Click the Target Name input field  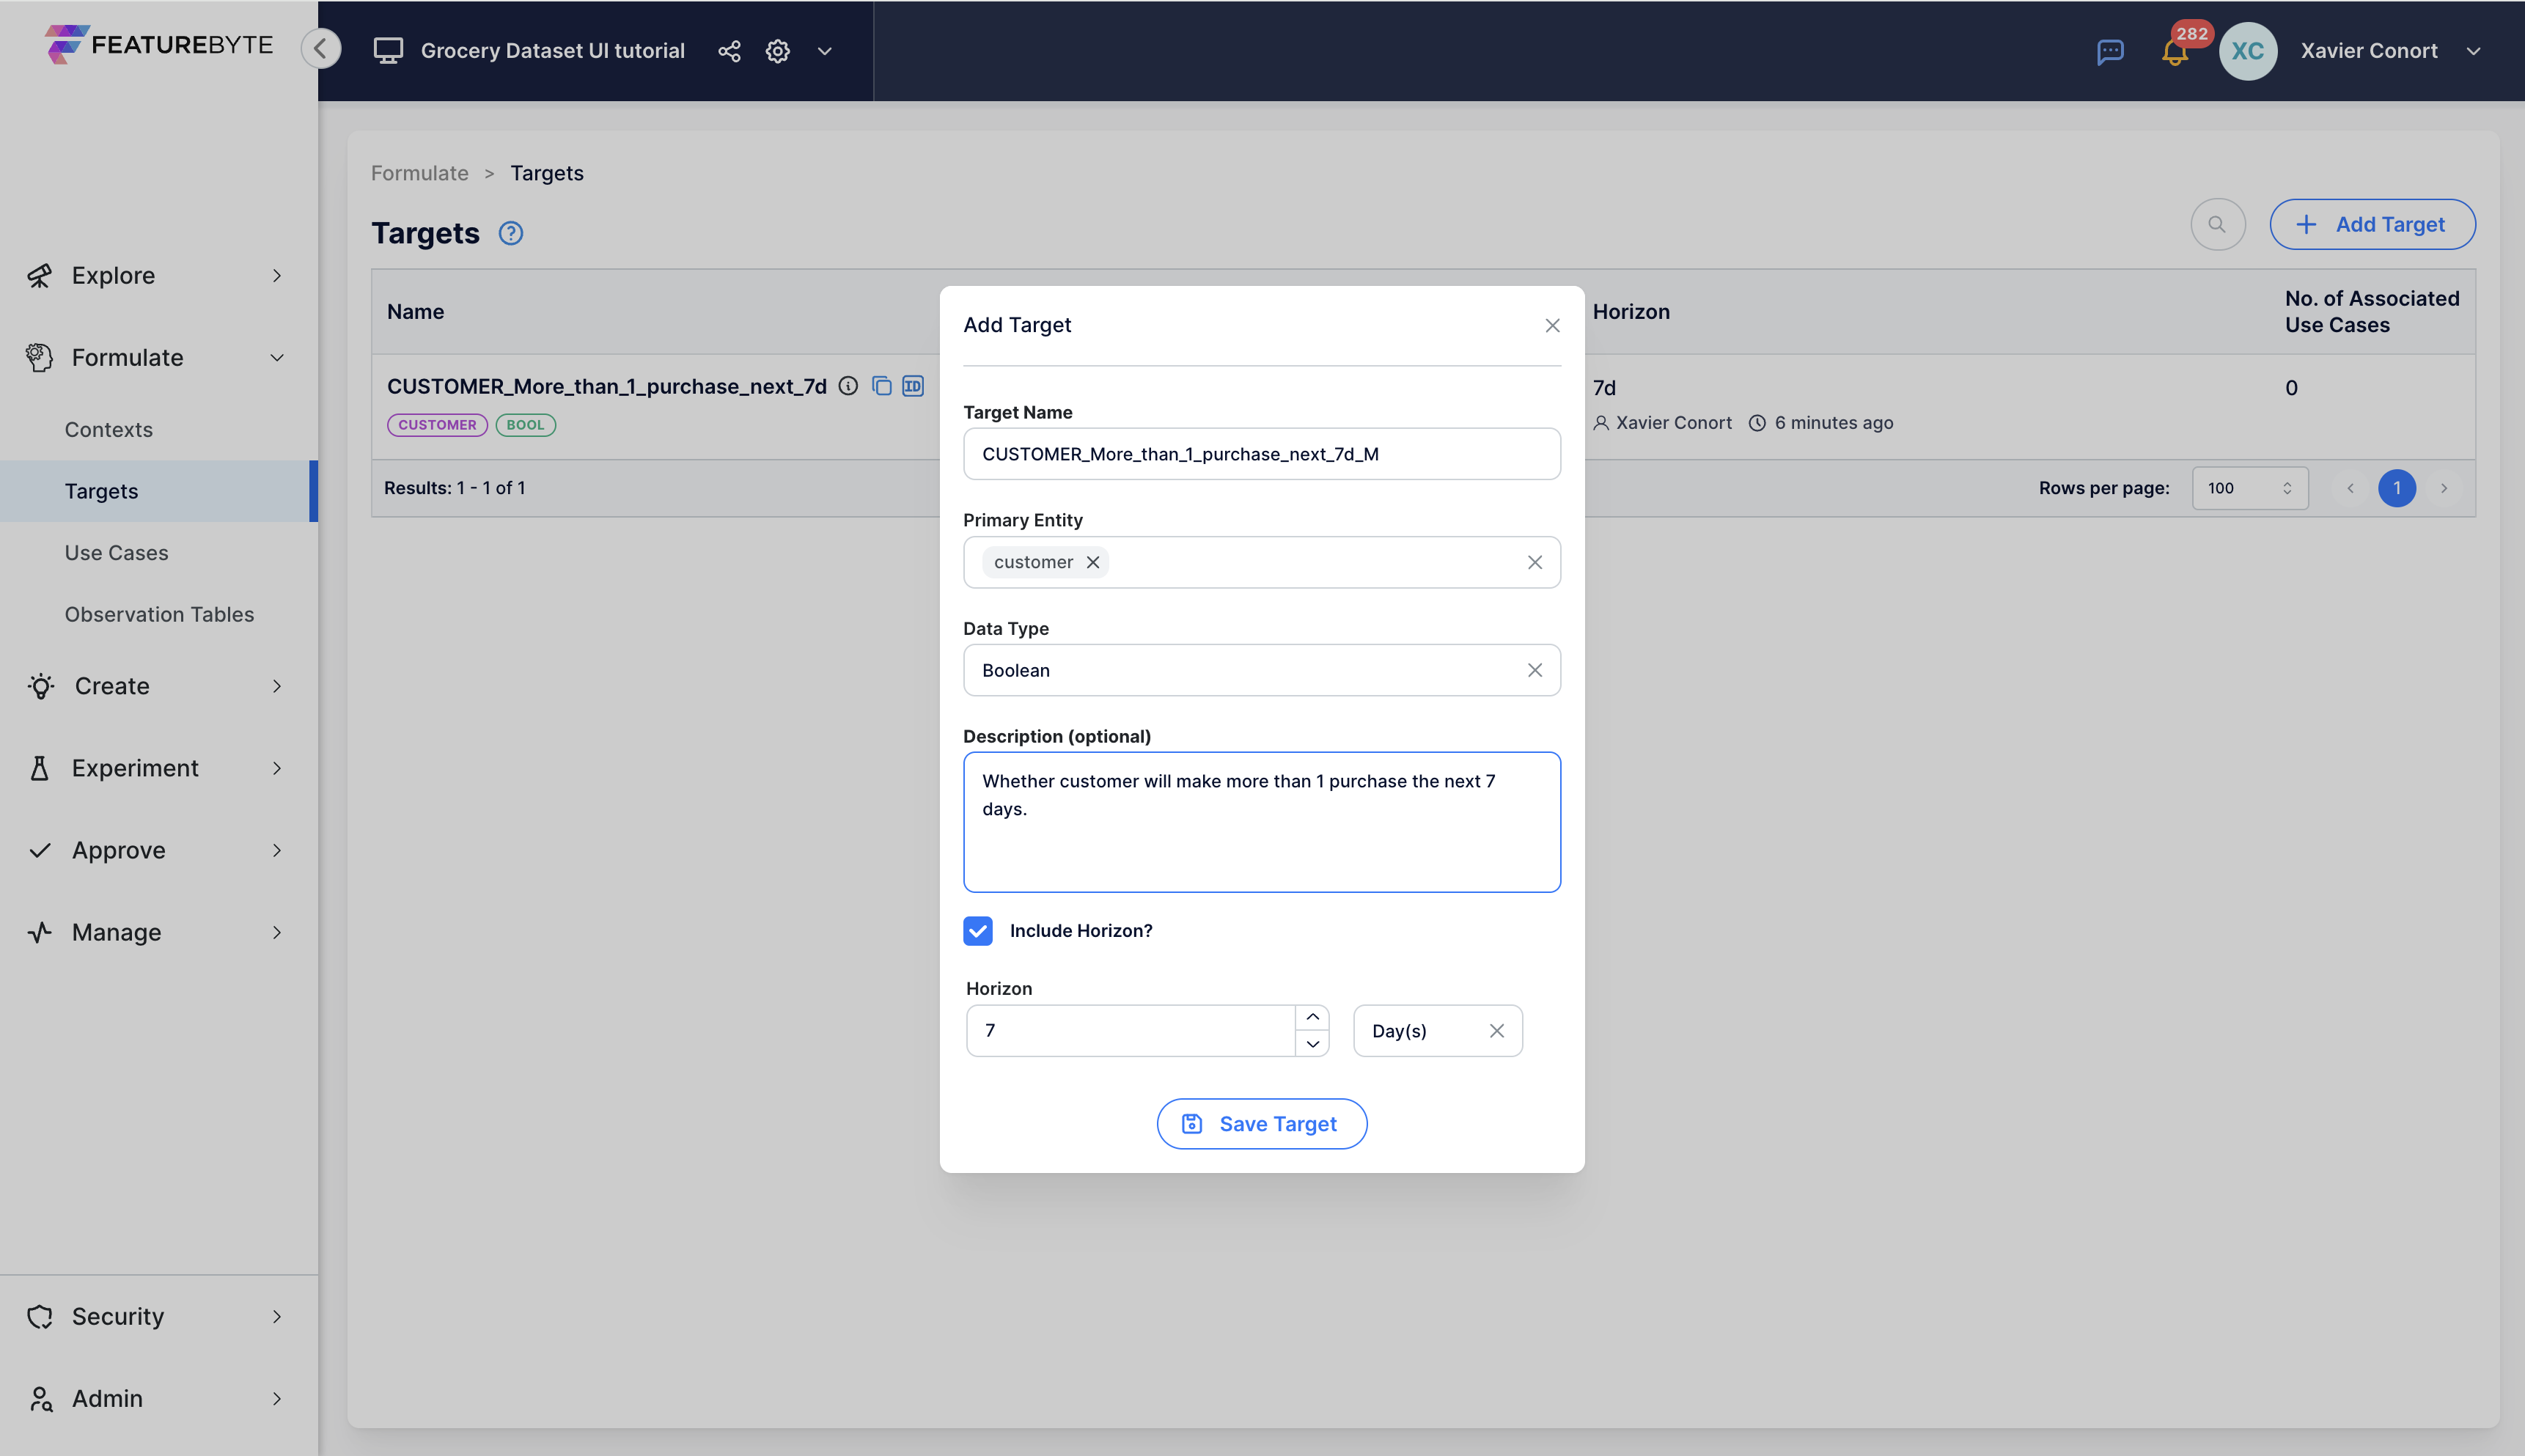(x=1261, y=452)
